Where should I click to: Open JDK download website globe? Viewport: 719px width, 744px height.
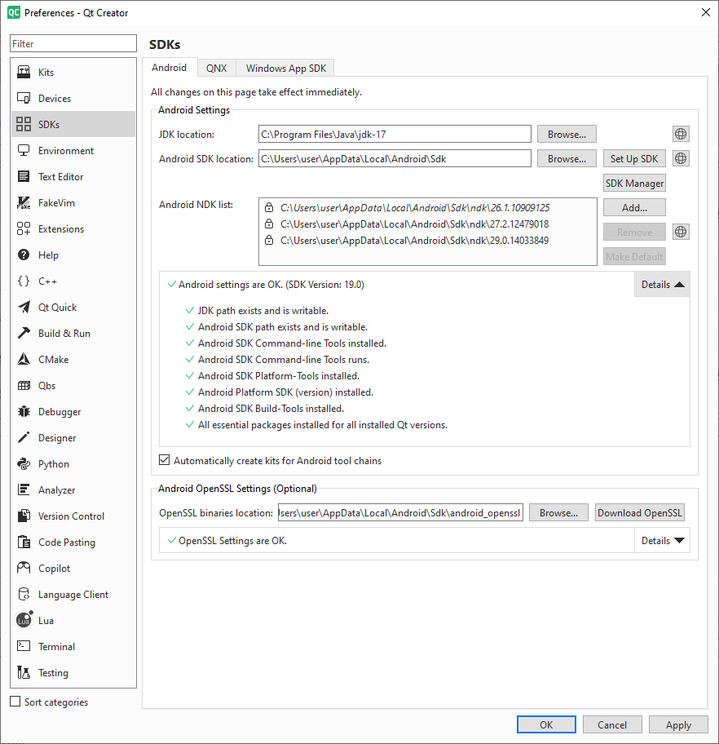(681, 135)
